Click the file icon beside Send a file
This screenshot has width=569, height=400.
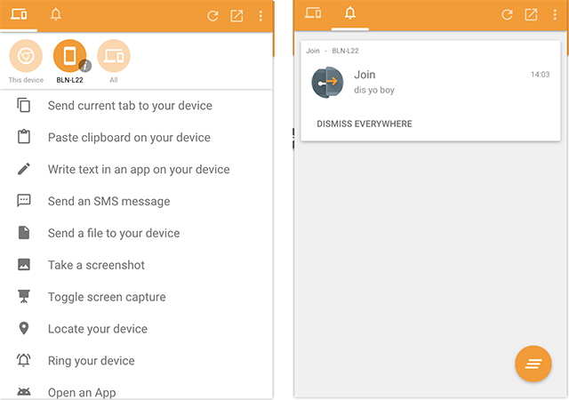click(24, 233)
